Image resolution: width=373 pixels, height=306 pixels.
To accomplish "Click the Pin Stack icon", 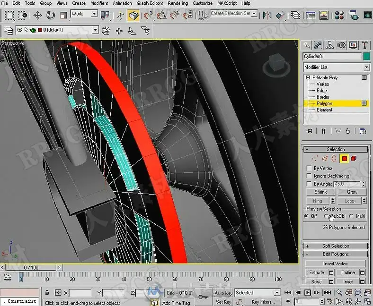I will 309,131.
